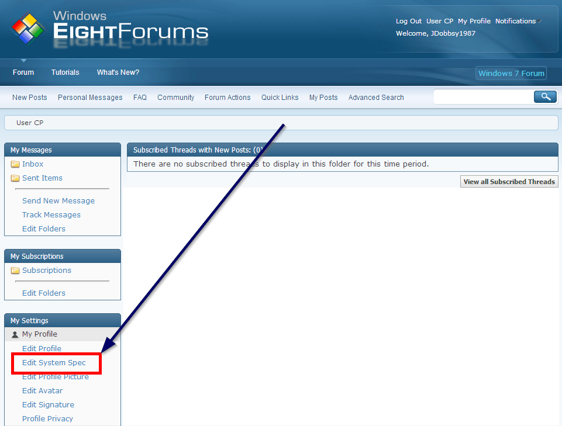562x426 pixels.
Task: Click View all Subscribed Threads button
Action: click(509, 182)
